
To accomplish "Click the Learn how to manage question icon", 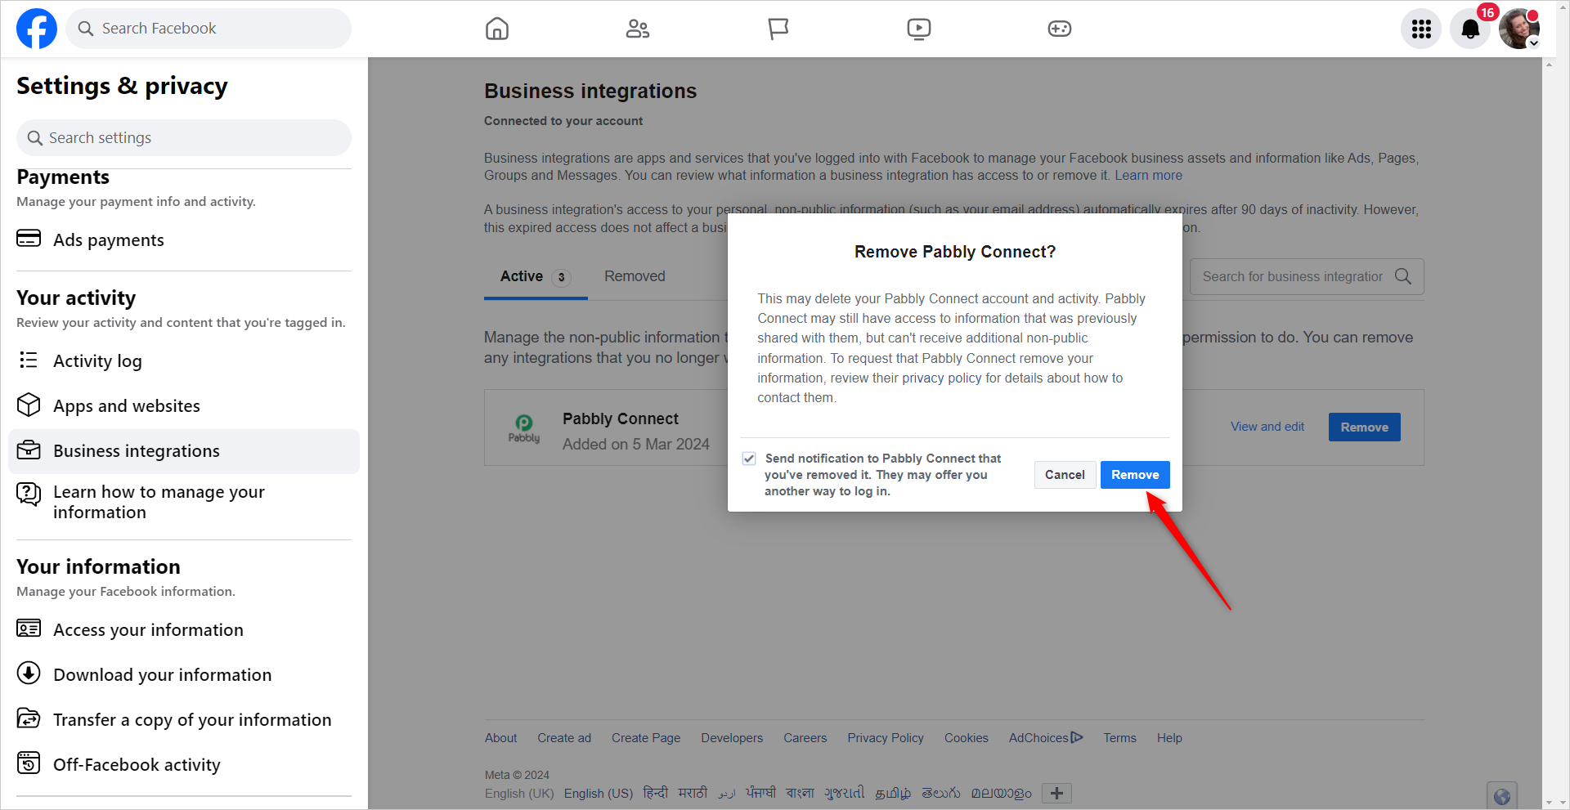I will click(29, 494).
